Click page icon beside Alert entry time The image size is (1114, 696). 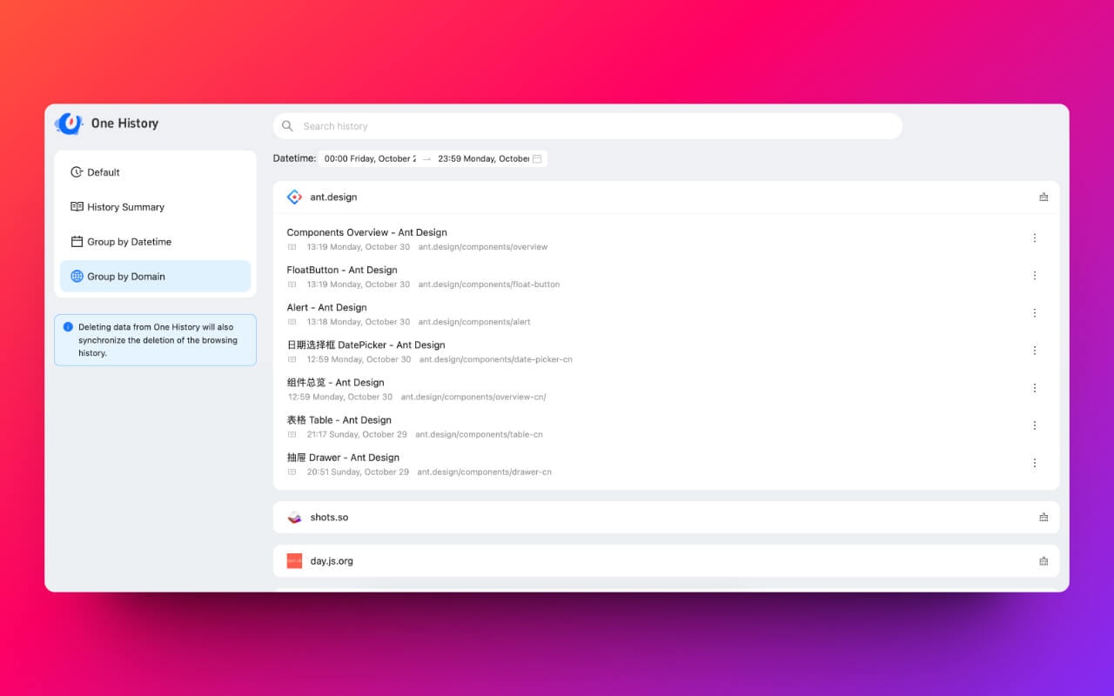tap(292, 322)
